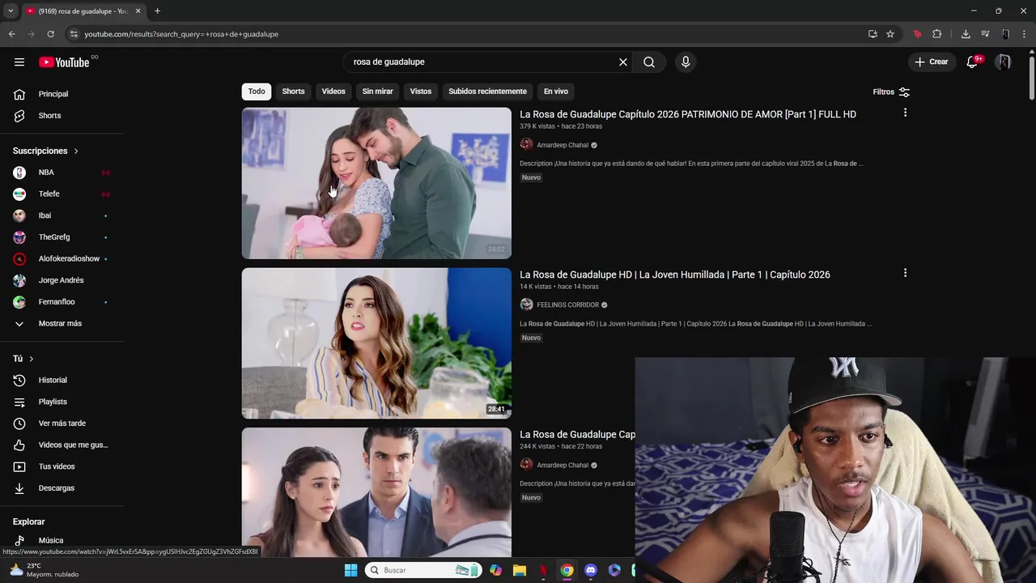Open video title La Joven Humillada Parte 1

pos(675,274)
